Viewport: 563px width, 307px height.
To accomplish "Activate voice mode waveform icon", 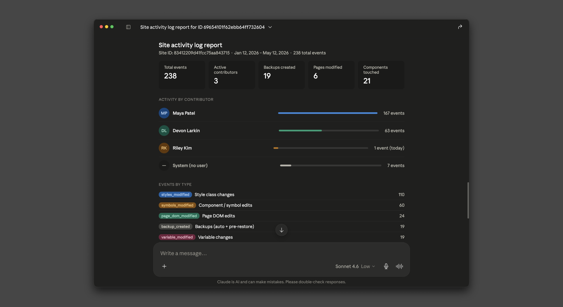I will click(x=399, y=266).
